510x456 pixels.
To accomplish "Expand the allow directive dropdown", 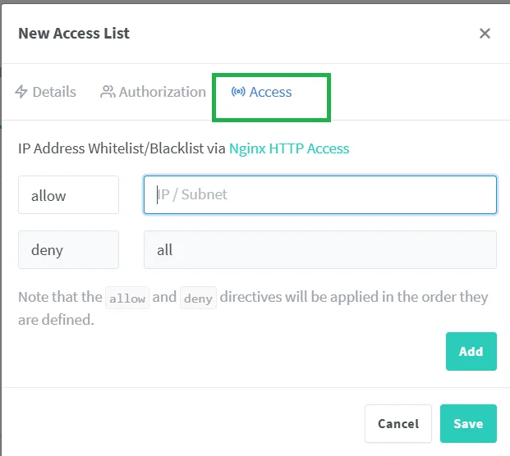I will (x=69, y=195).
